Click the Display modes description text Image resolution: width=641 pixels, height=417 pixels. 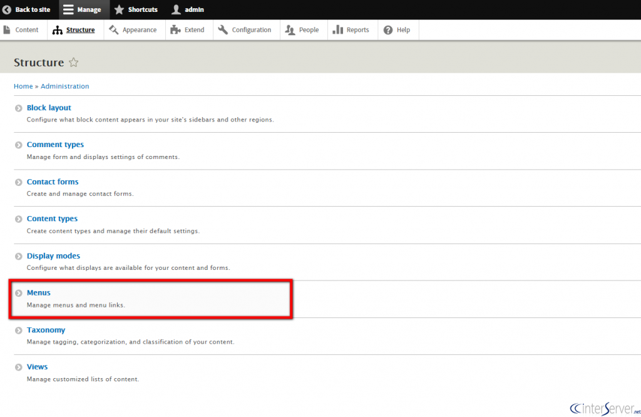tap(128, 268)
